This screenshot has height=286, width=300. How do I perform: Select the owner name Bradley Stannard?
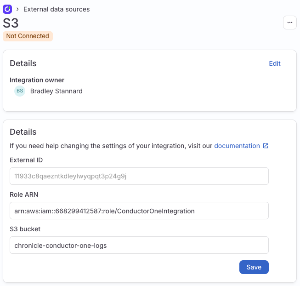(x=57, y=91)
